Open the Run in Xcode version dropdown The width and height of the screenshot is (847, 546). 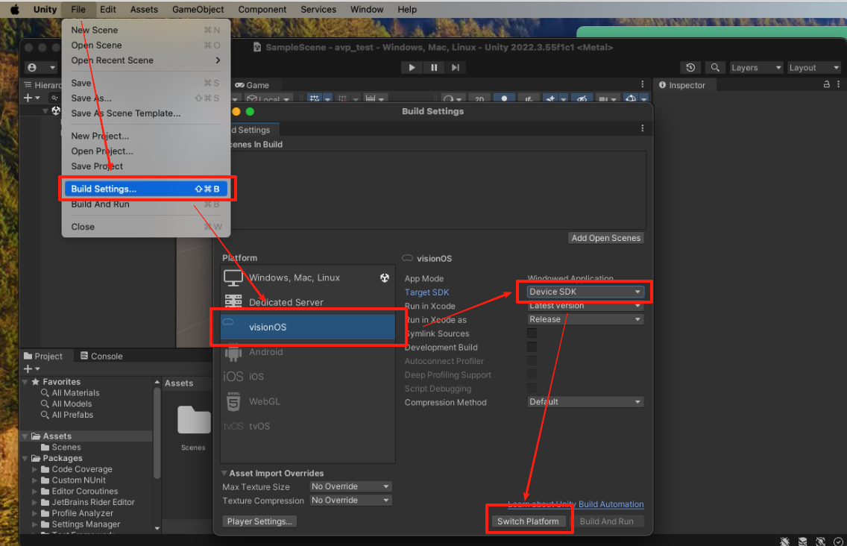tap(585, 306)
